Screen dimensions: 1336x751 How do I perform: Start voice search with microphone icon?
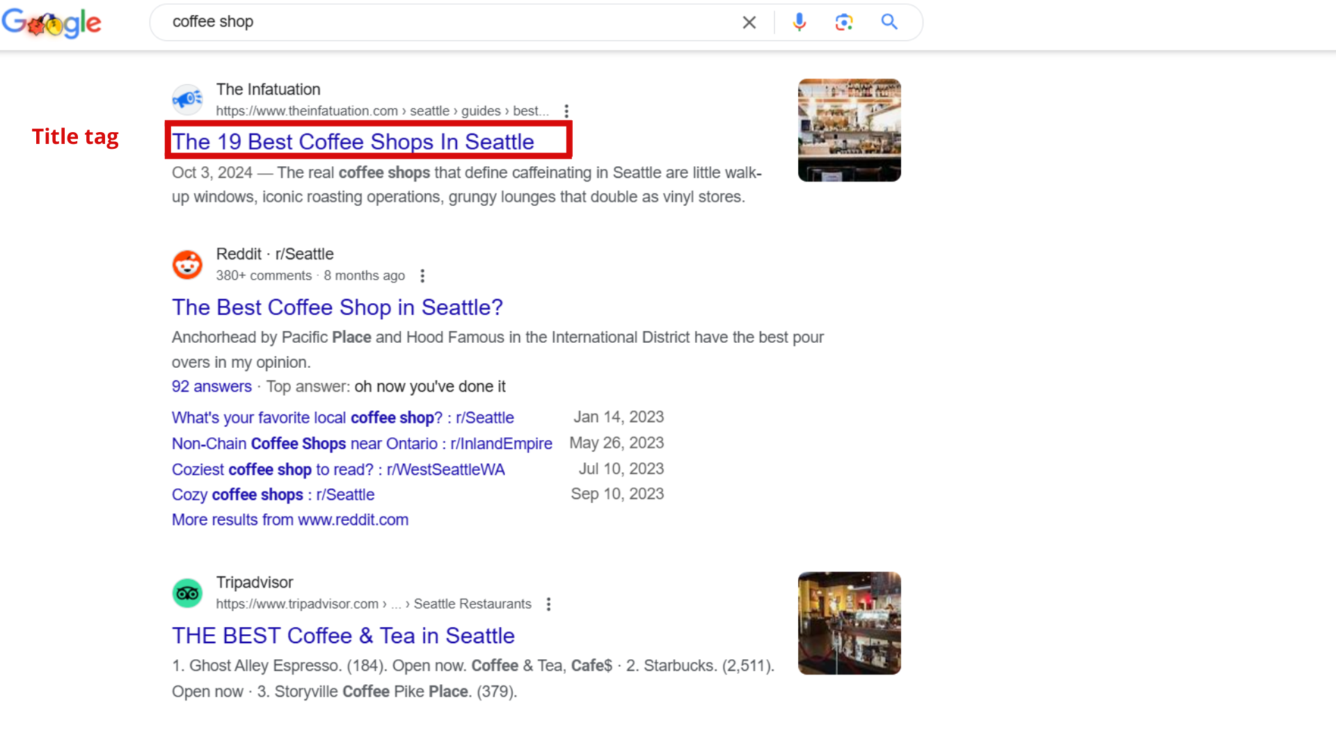click(799, 22)
